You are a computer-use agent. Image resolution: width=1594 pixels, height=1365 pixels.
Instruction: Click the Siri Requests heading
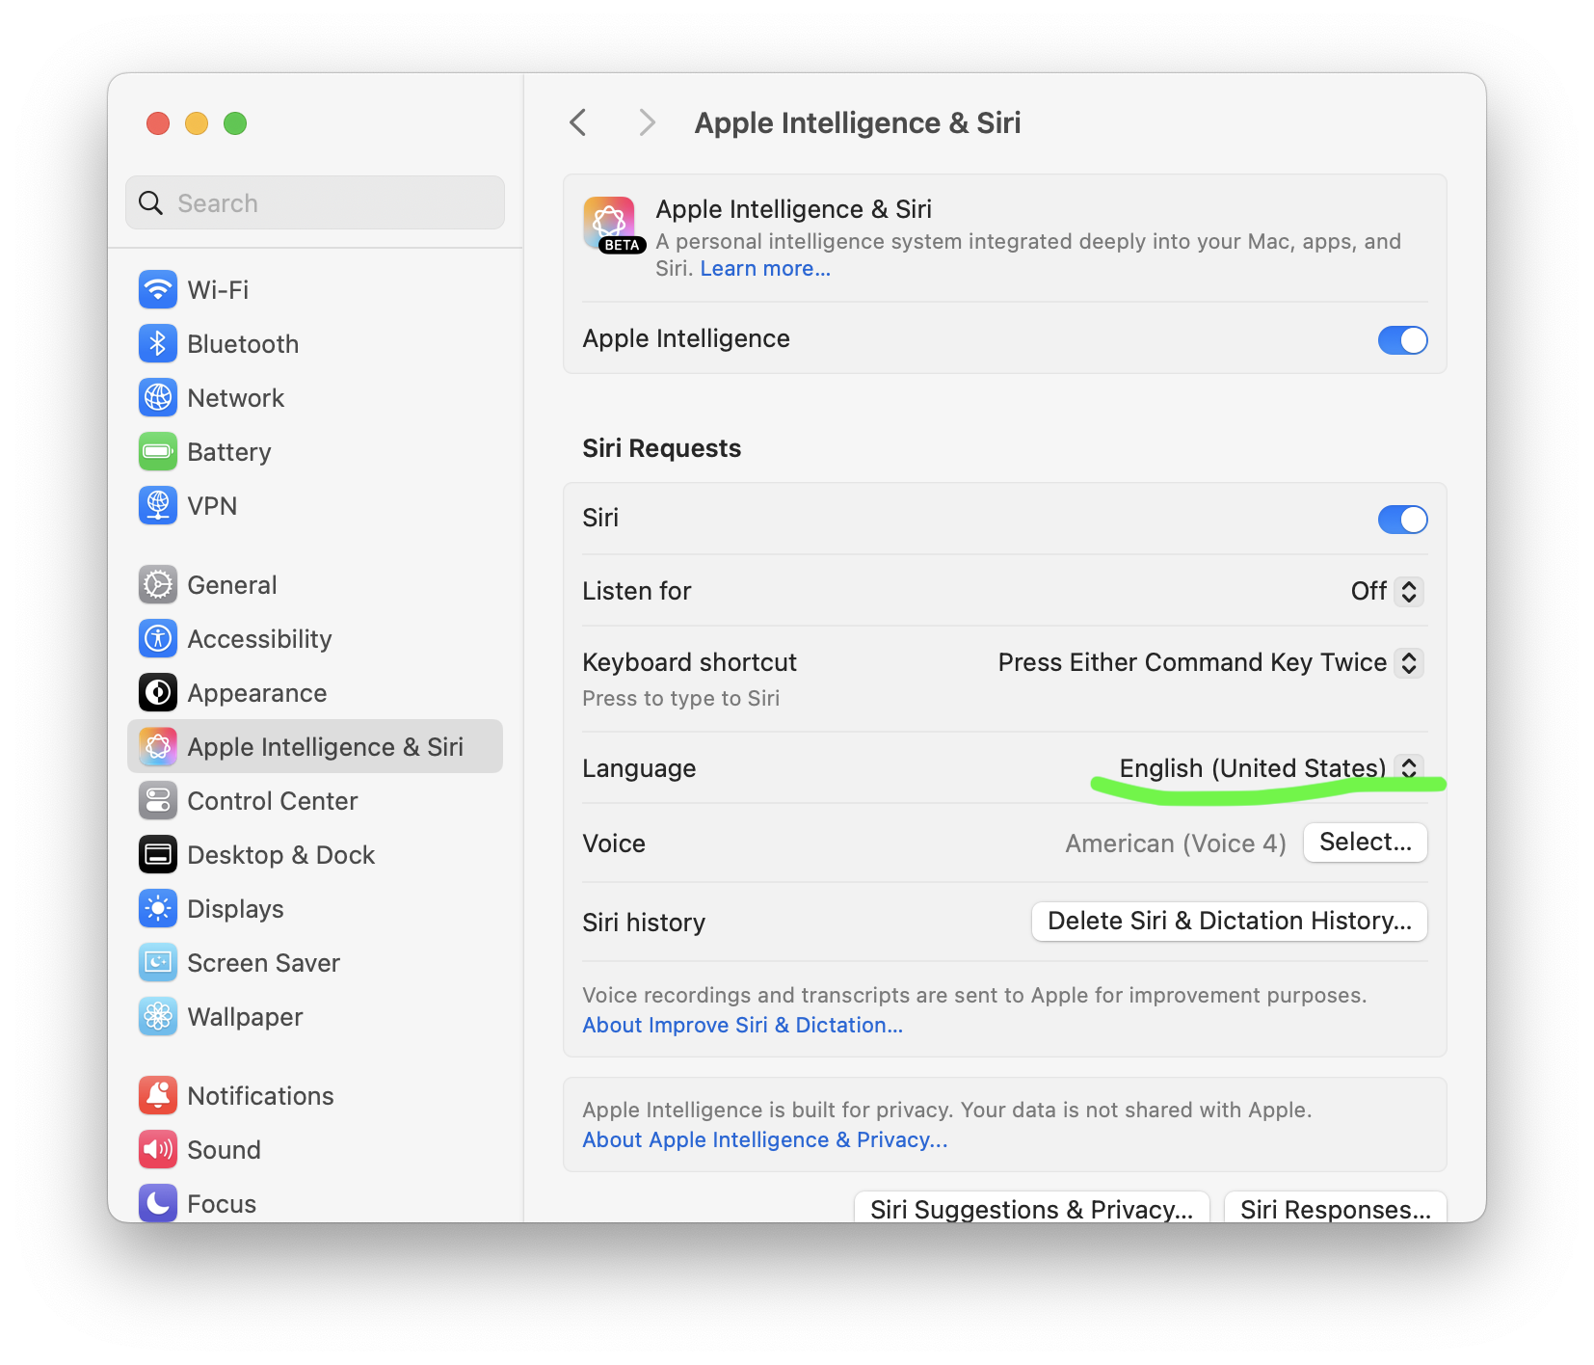pos(662,448)
